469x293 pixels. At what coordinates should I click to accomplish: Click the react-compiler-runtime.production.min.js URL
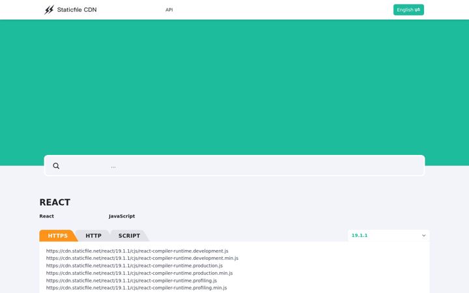click(139, 273)
